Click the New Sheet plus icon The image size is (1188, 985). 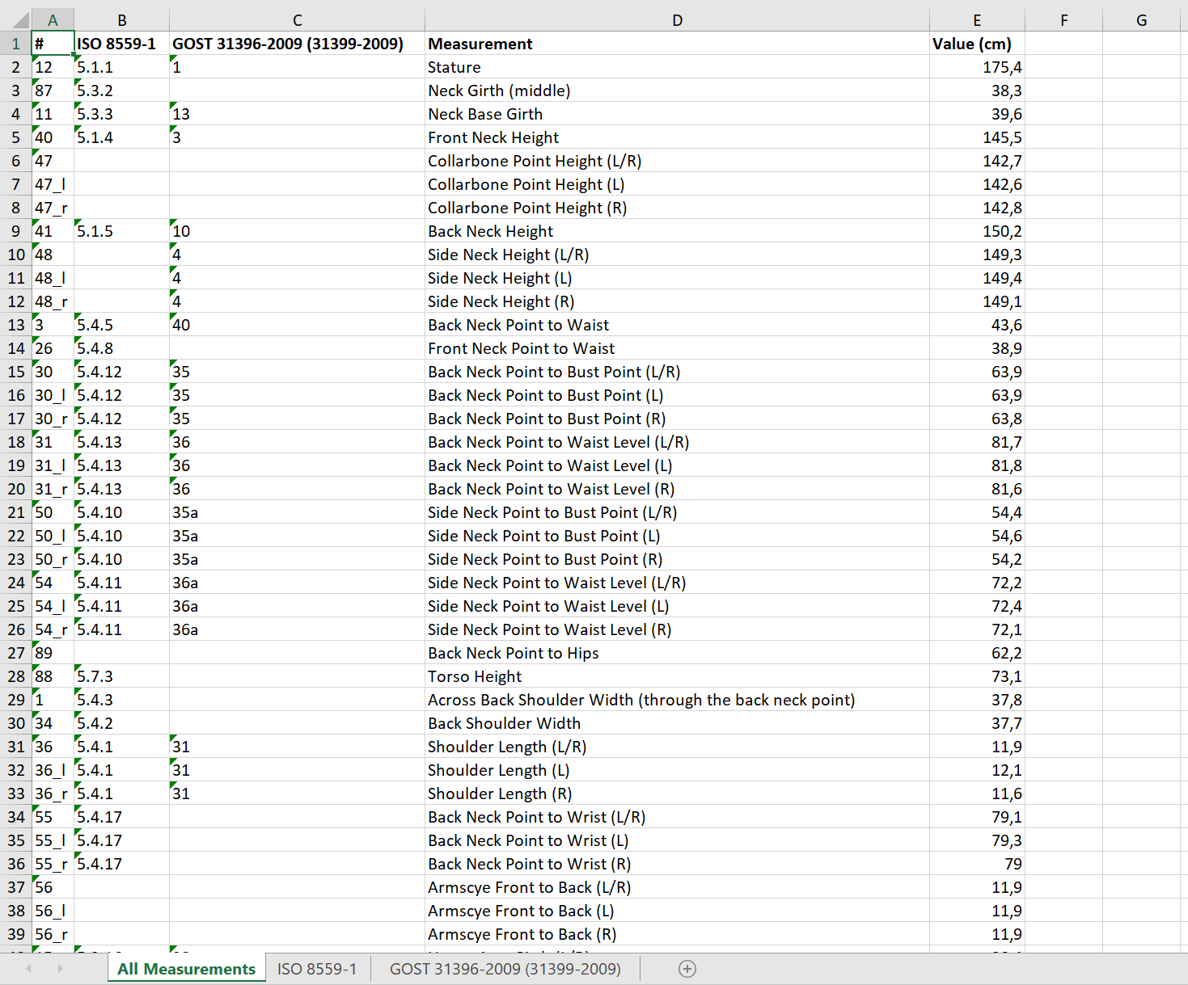point(687,968)
